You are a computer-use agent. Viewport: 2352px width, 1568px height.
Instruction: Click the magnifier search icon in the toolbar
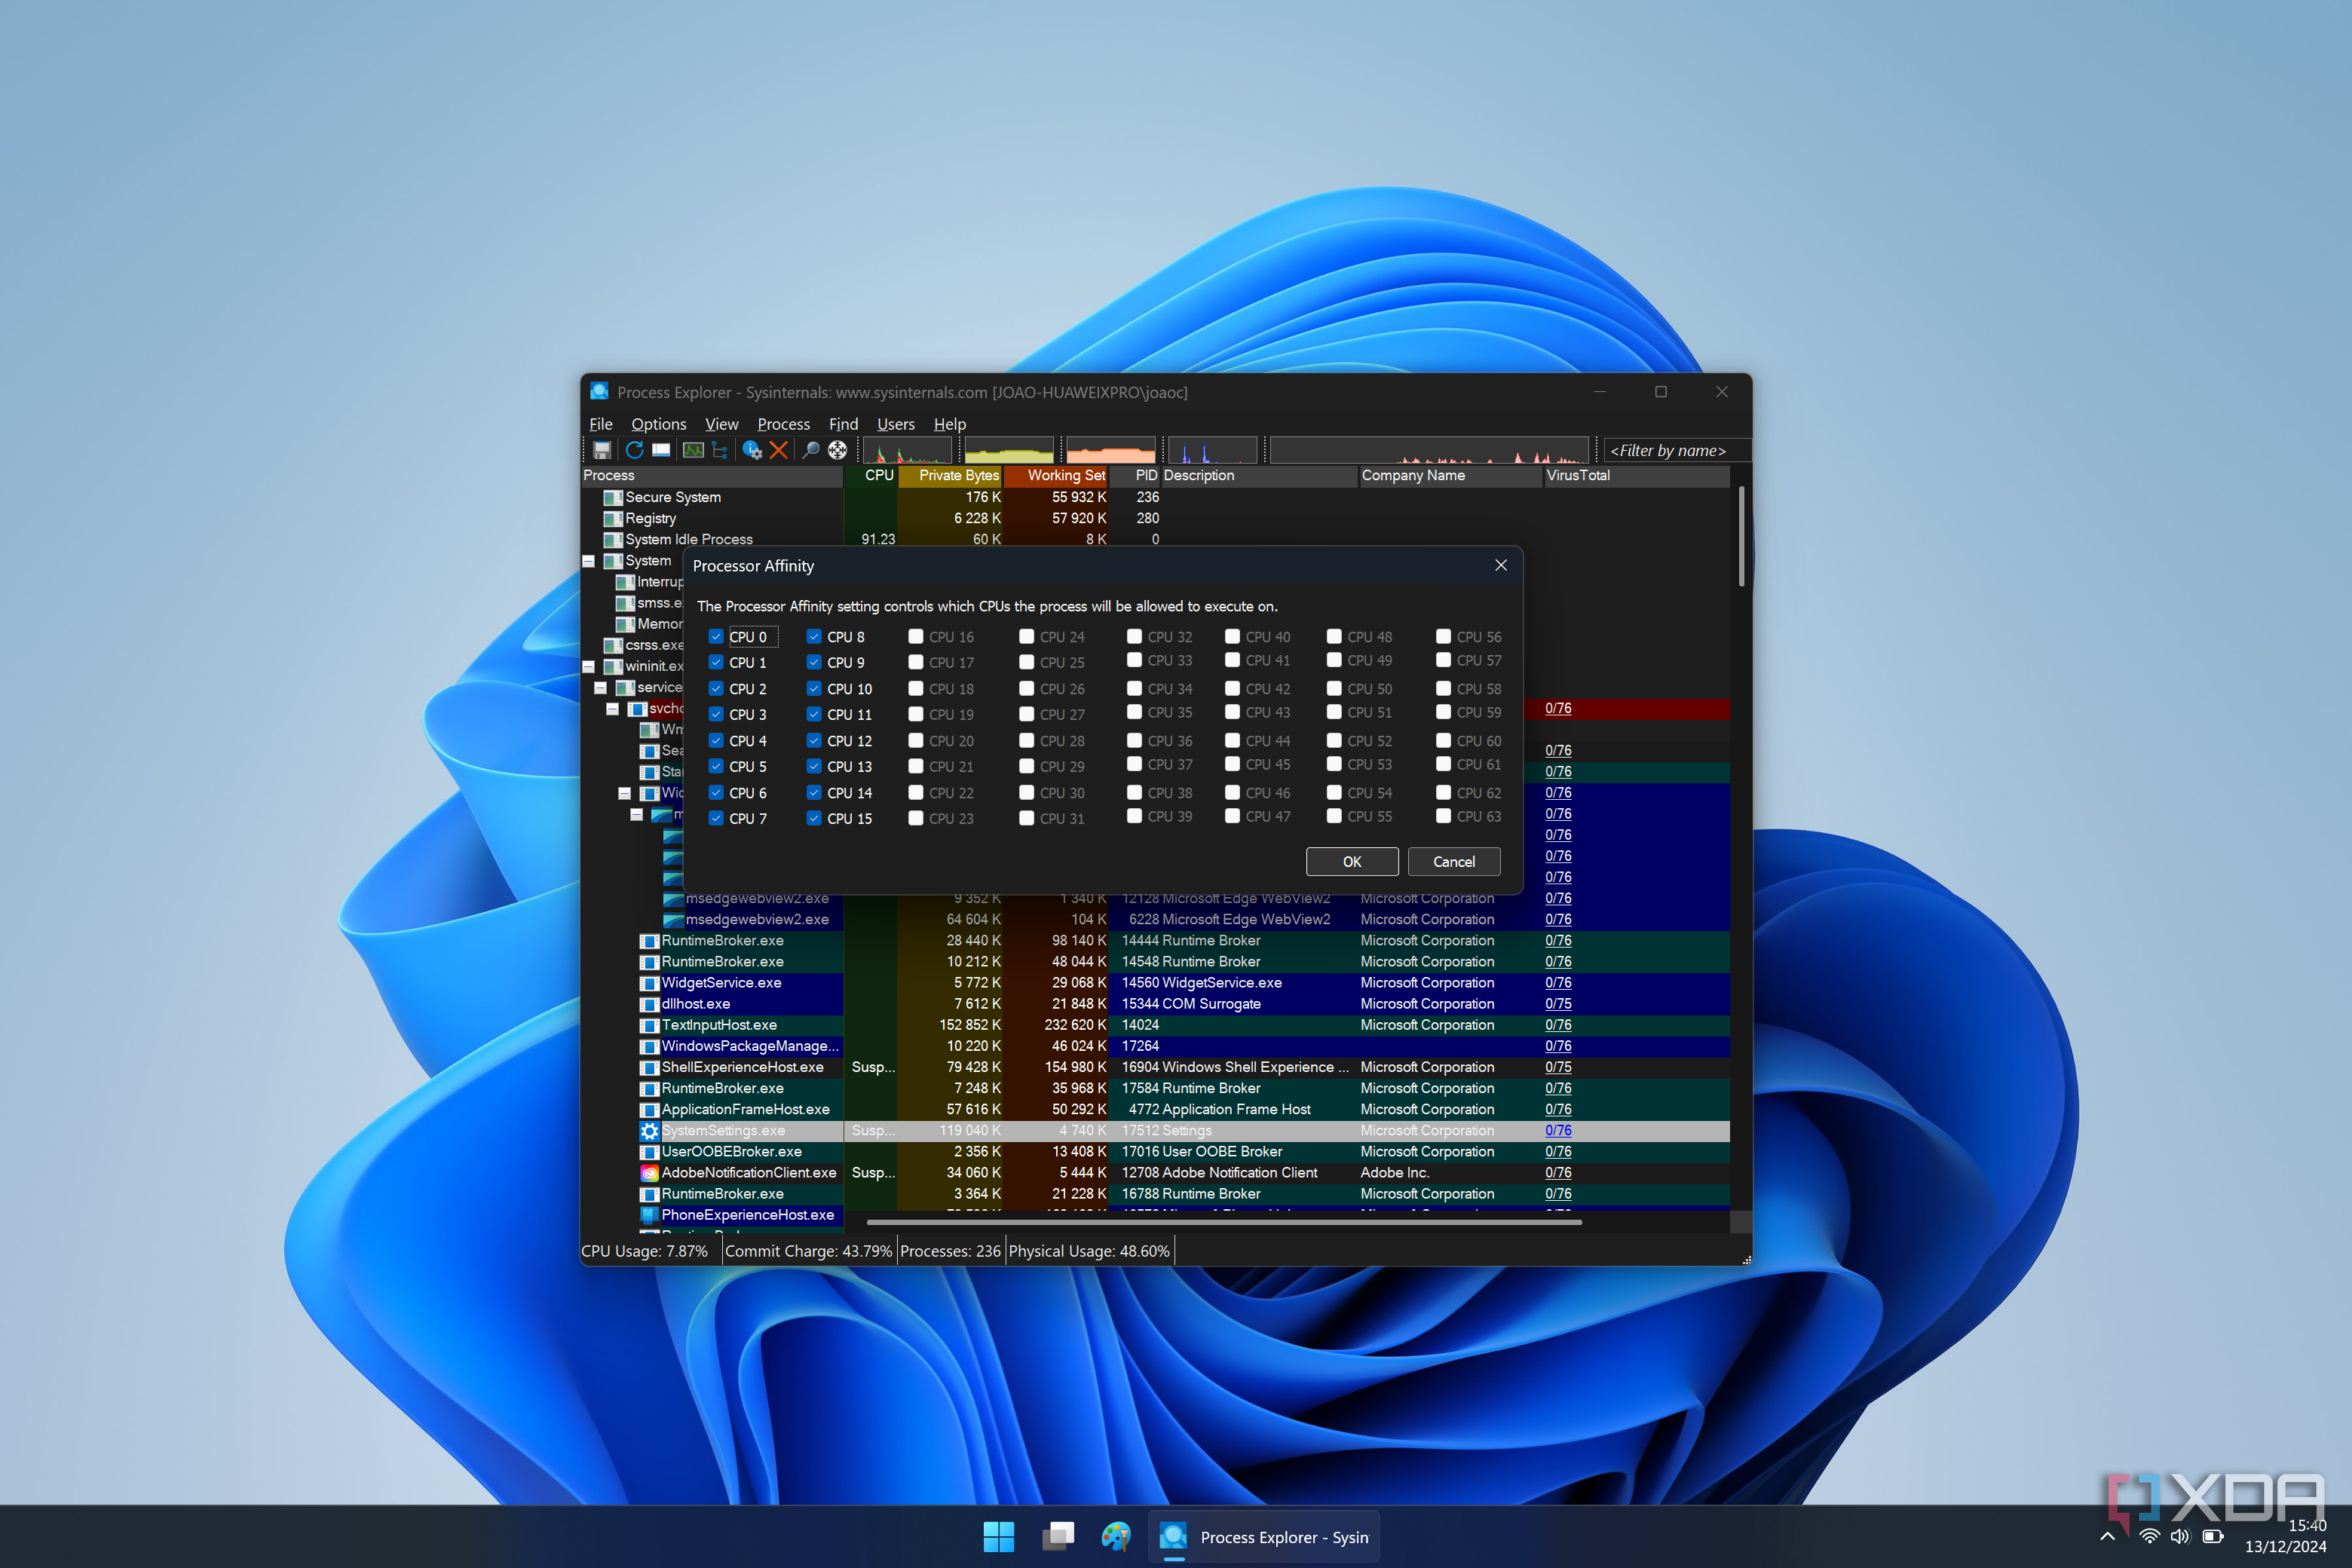pos(811,450)
